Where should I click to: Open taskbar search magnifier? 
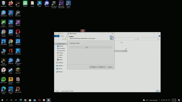(7, 100)
